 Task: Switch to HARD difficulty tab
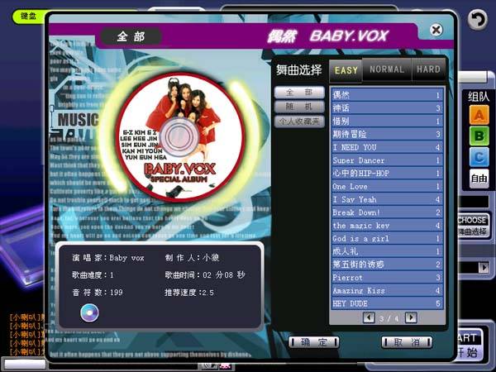pos(428,69)
